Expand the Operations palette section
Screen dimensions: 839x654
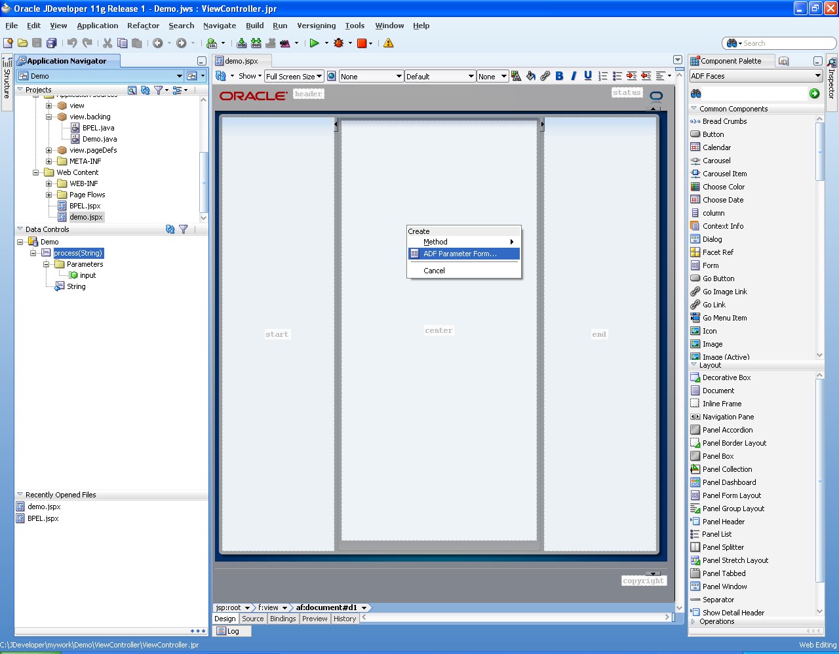point(694,621)
